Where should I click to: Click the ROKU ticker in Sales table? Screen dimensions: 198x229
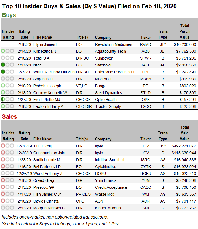pyautogui.click(x=146, y=174)
